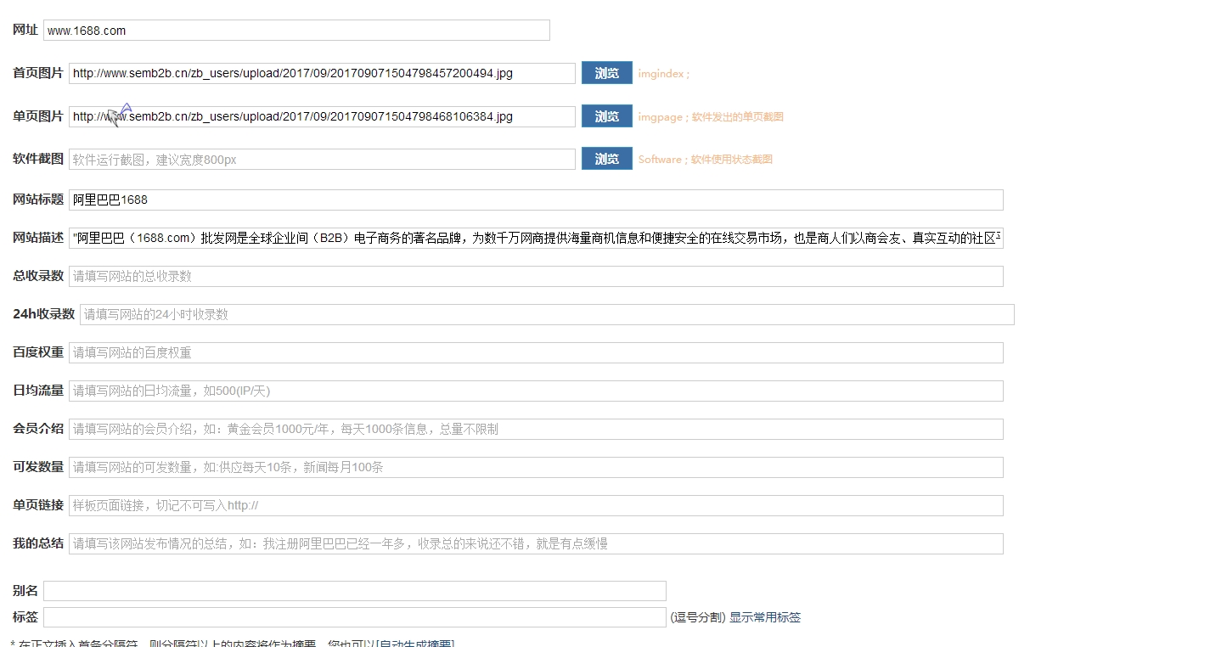Click the 网址 URL input field
This screenshot has width=1227, height=647.
[x=296, y=31]
